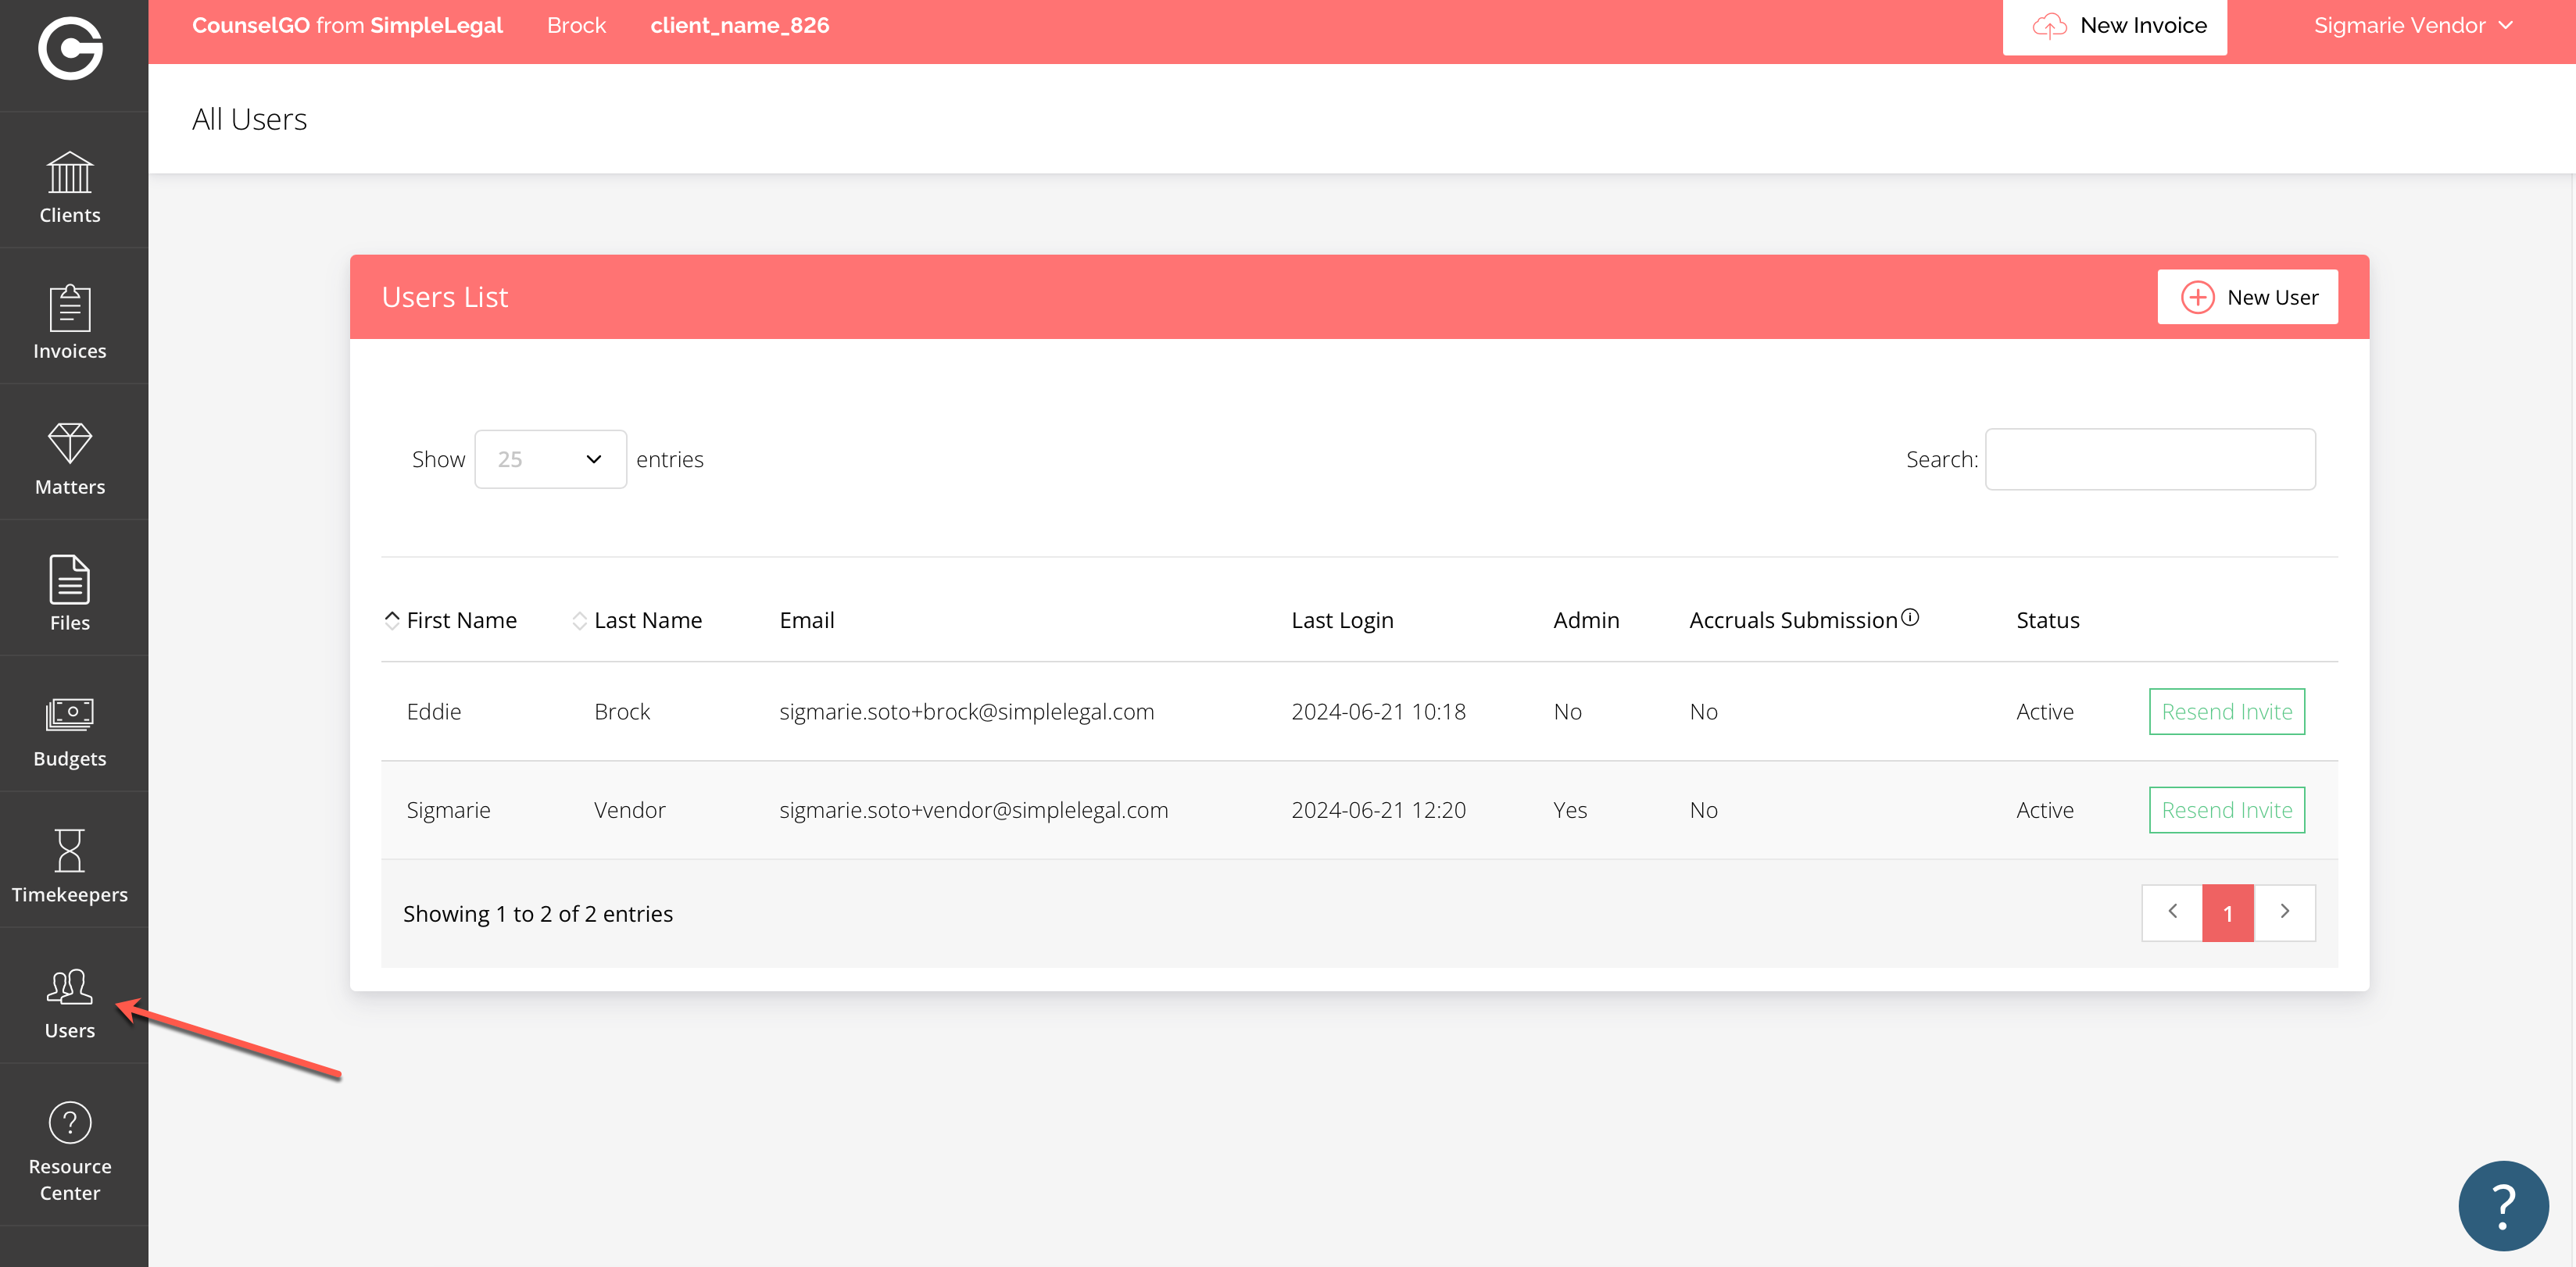Click the CounselGO logo icon

click(x=70, y=47)
